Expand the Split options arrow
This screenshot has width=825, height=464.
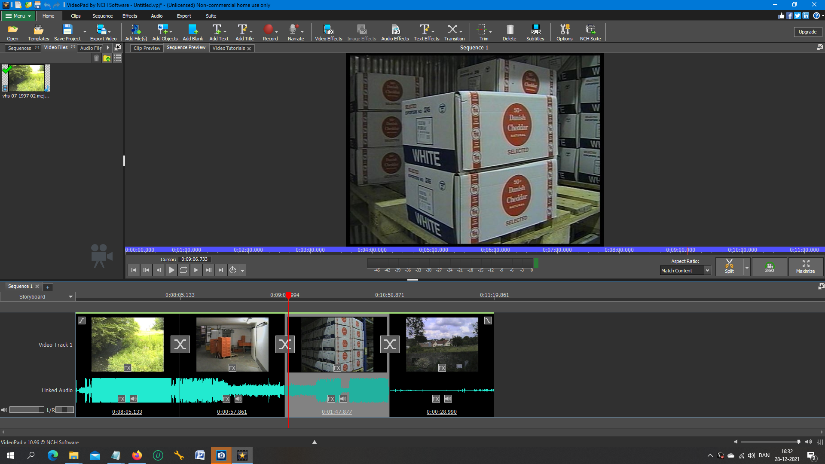pyautogui.click(x=747, y=267)
